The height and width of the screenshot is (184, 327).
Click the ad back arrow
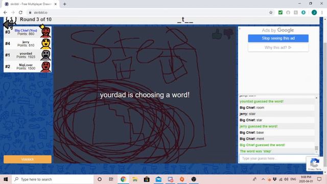point(240,29)
